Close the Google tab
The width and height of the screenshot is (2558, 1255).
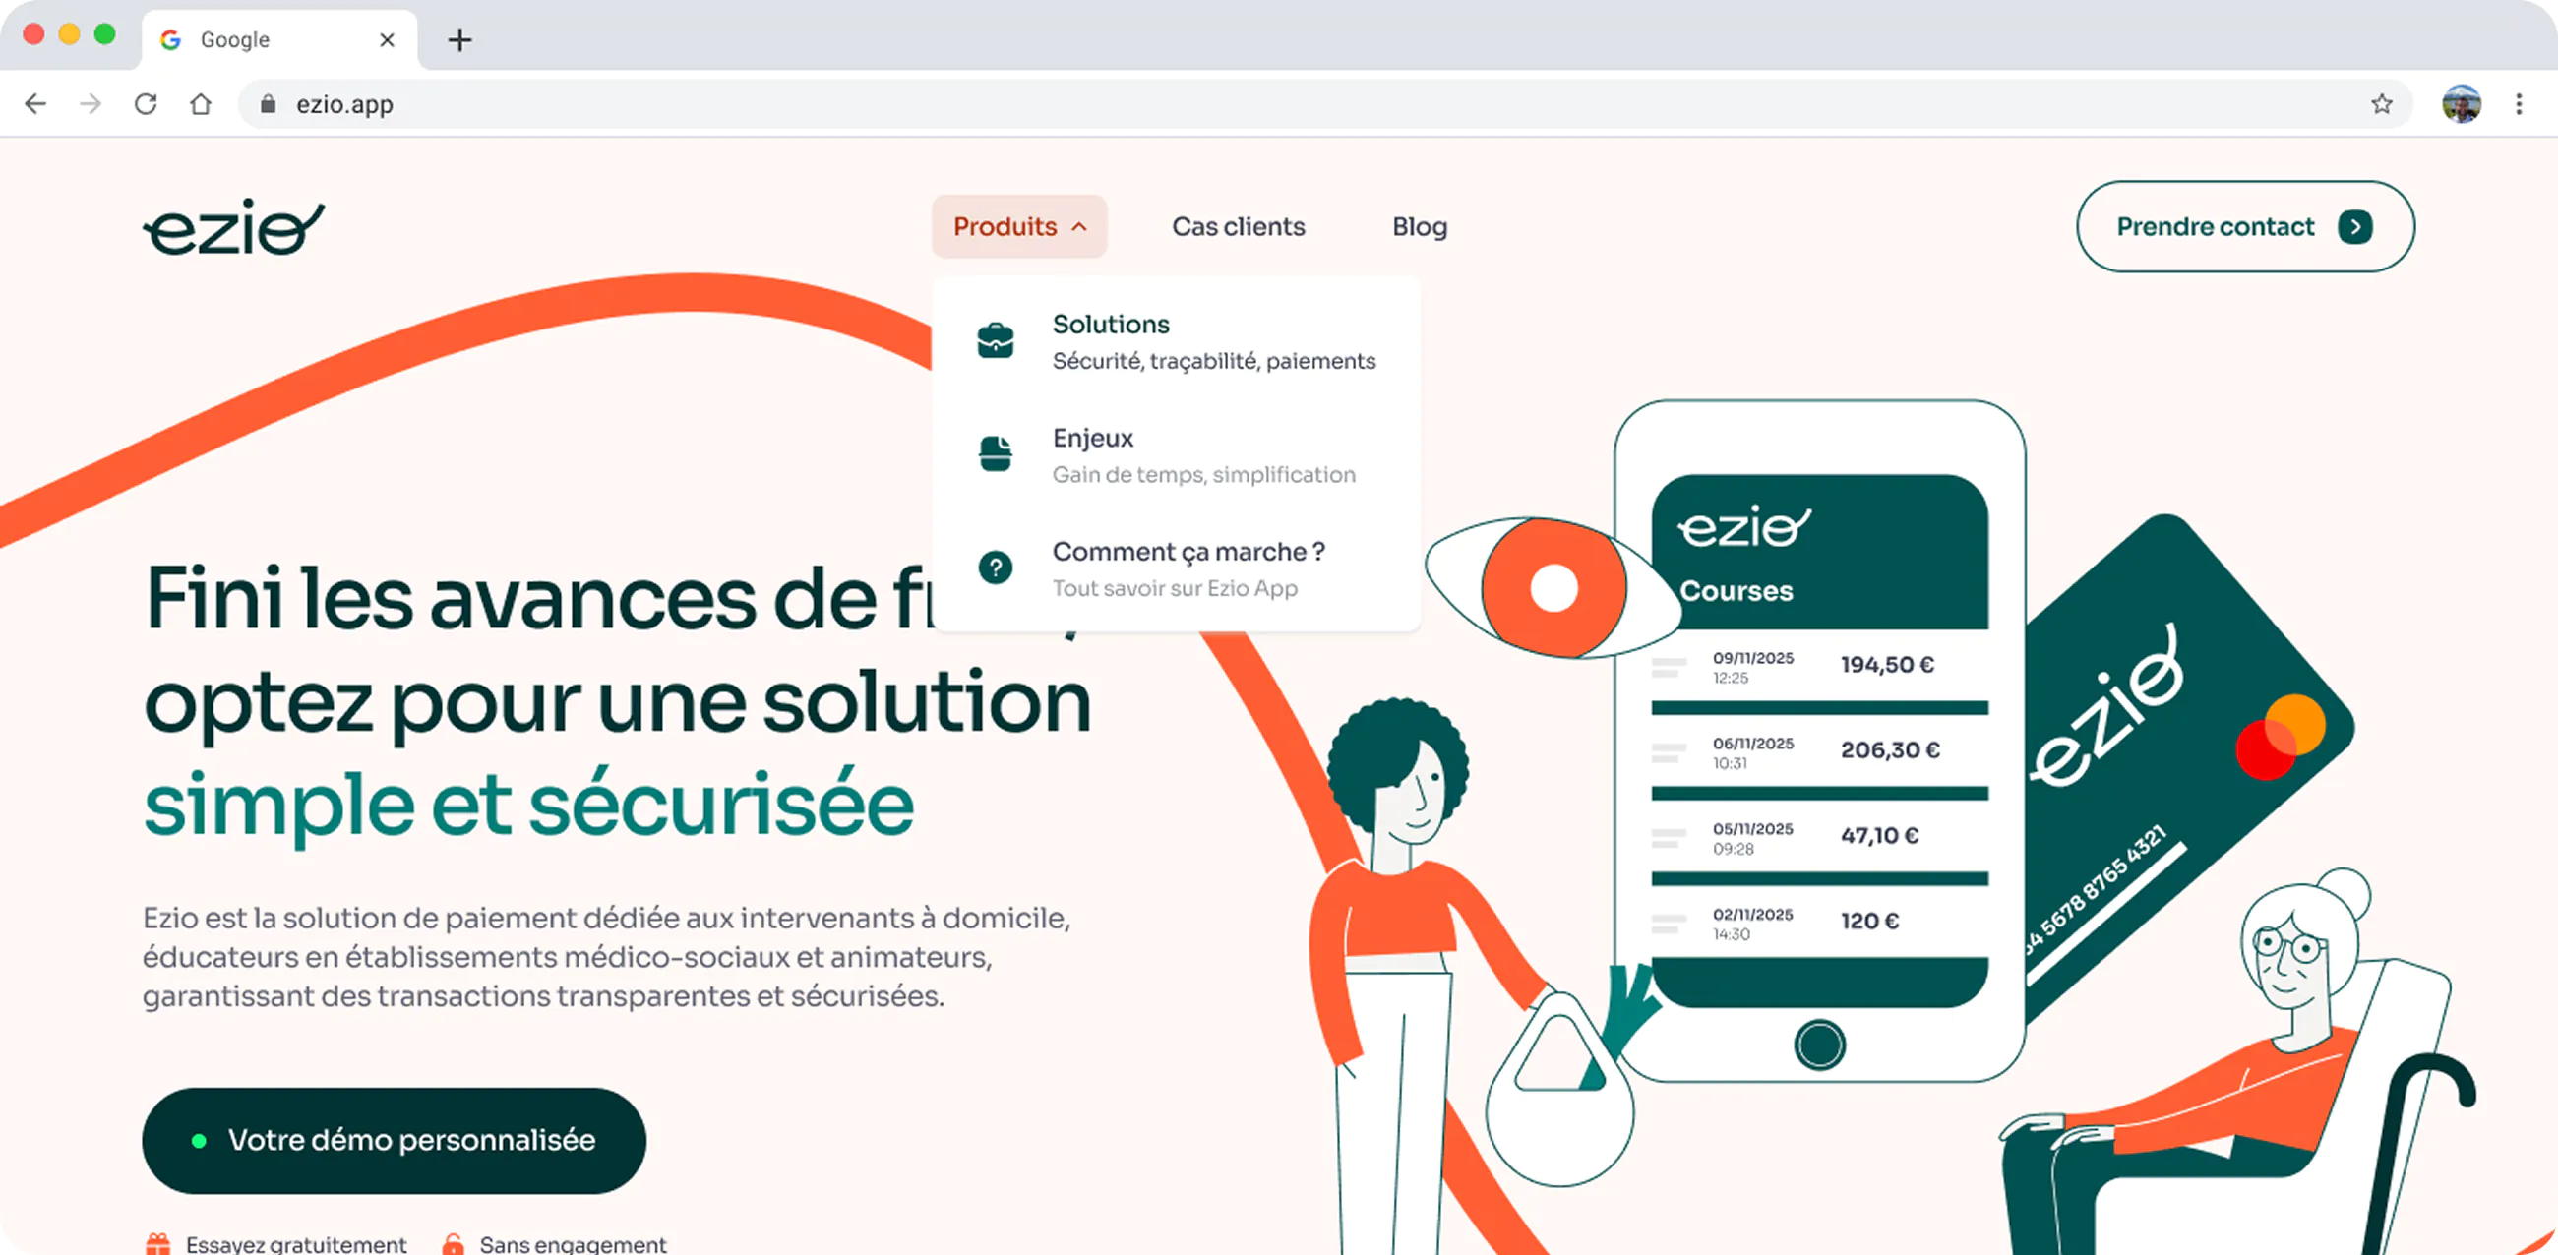388,39
